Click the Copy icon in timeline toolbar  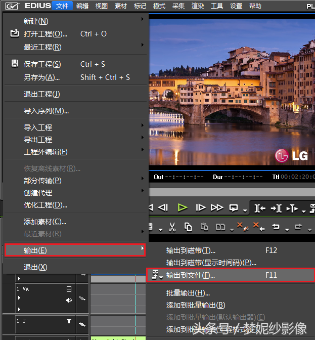[188, 227]
